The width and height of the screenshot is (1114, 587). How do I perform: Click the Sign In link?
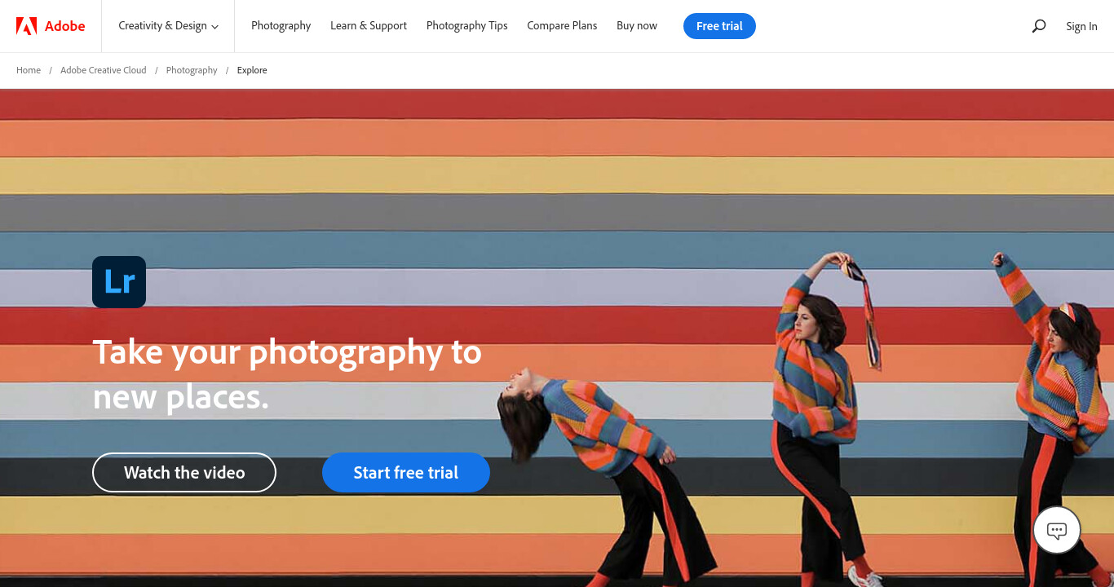click(x=1081, y=26)
